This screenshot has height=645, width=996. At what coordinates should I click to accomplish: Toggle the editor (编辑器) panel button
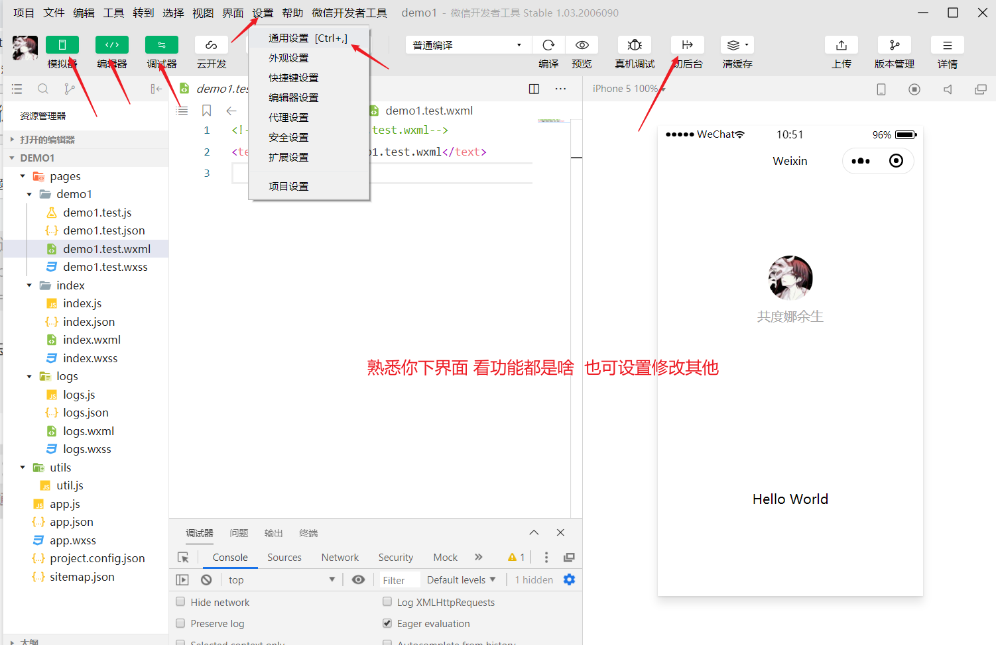point(112,45)
